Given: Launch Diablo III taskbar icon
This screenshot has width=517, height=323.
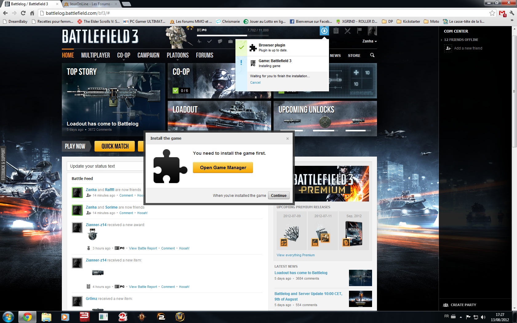Looking at the screenshot, I should point(142,317).
